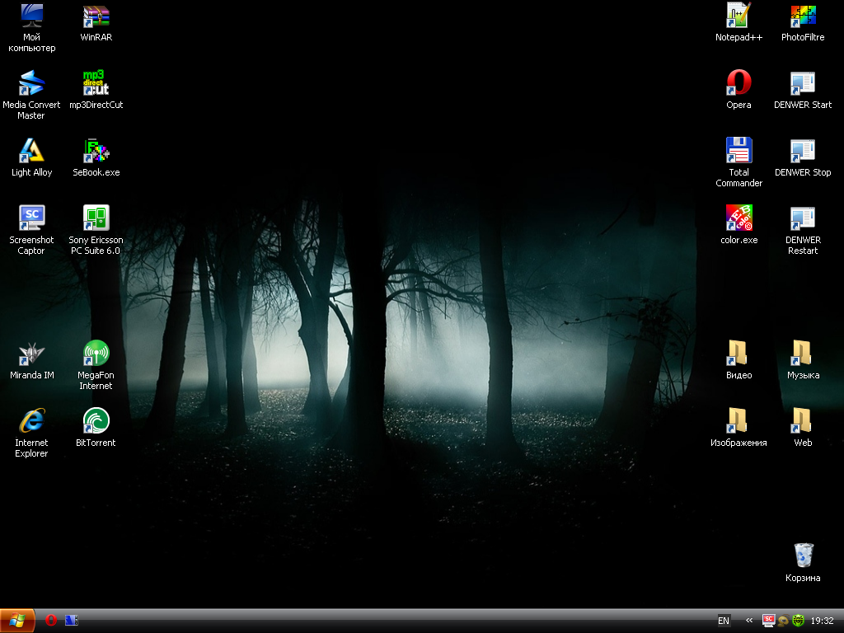Select the mp3DirectCut shortcut
Screen dimensions: 844x633
coord(96,83)
